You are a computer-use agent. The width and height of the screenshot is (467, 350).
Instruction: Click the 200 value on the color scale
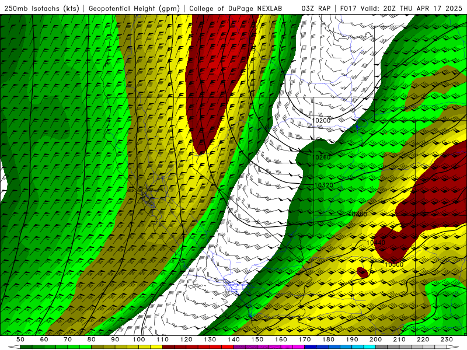[375, 339]
